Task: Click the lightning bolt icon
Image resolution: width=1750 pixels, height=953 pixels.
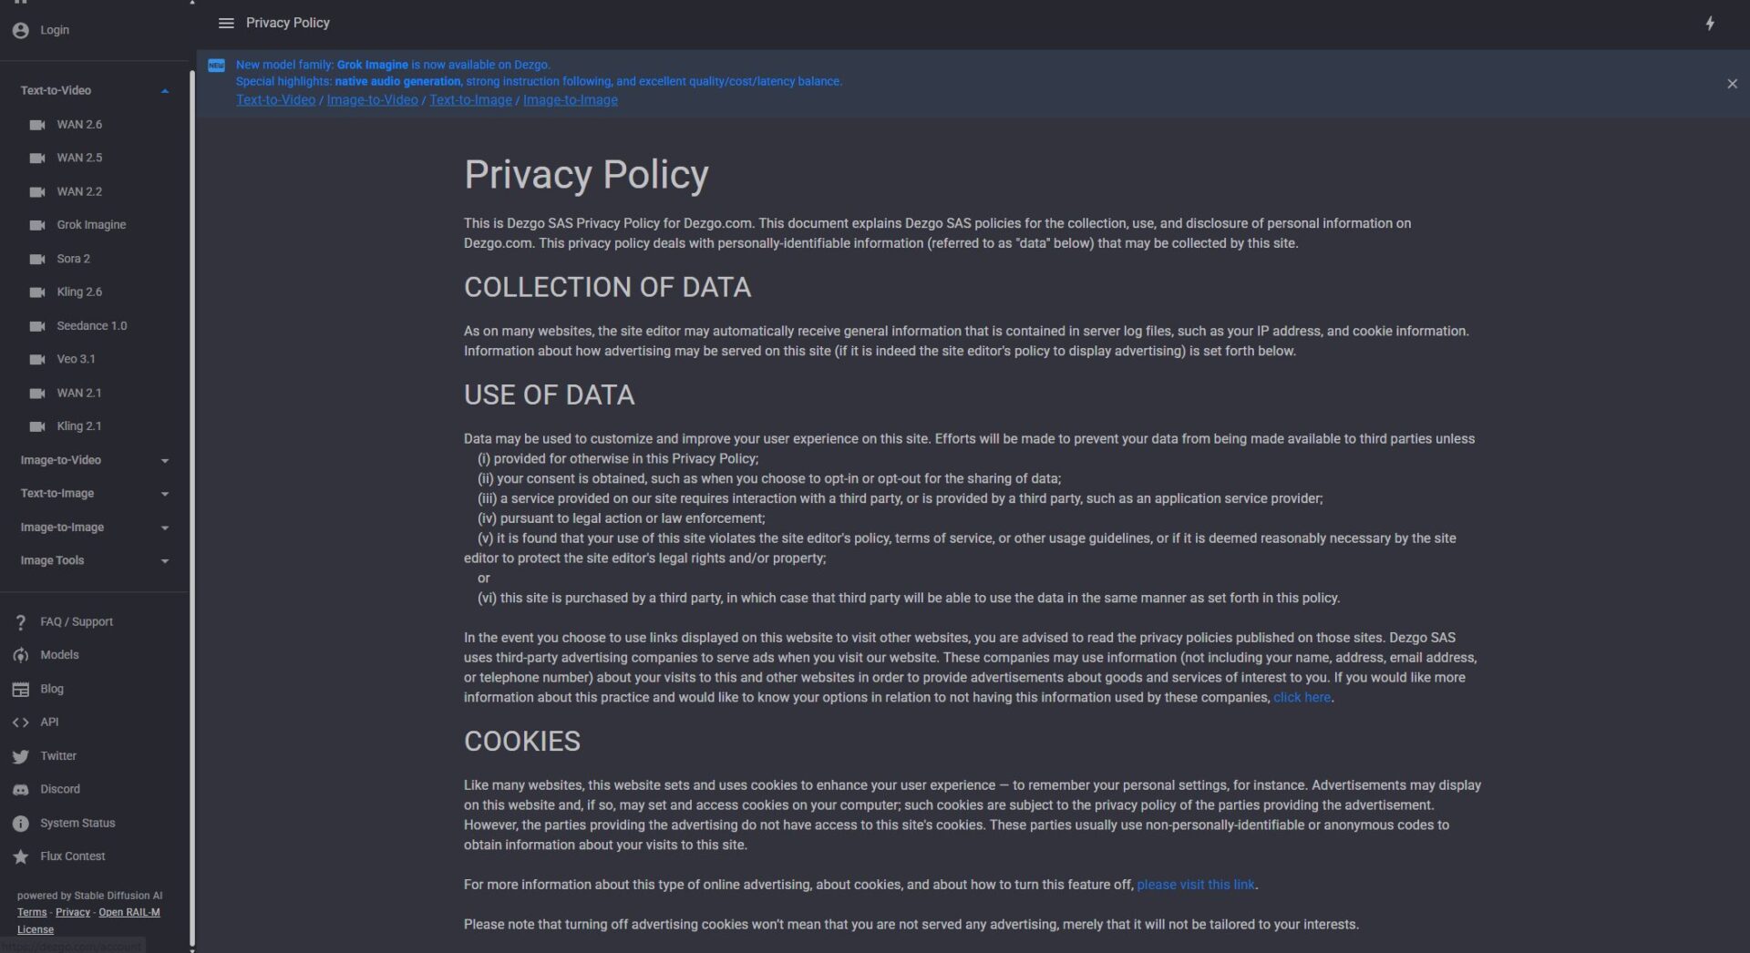Action: [1710, 24]
